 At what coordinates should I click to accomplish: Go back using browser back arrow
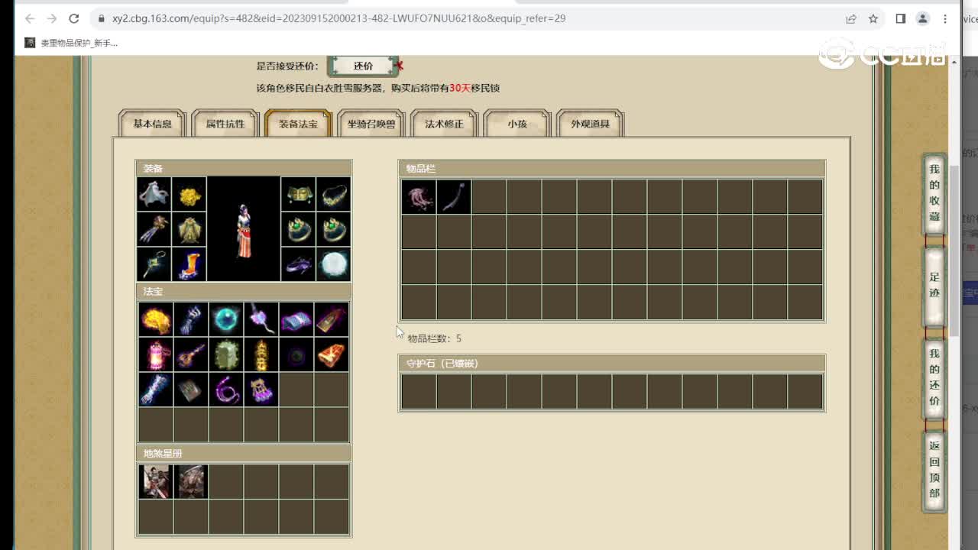30,18
